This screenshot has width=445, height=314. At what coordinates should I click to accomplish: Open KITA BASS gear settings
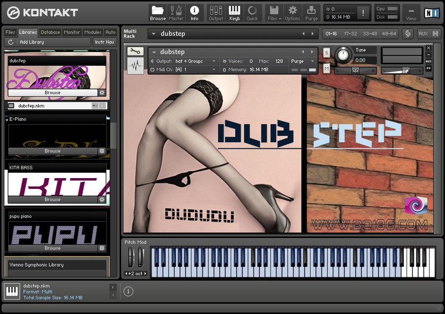click(x=102, y=200)
